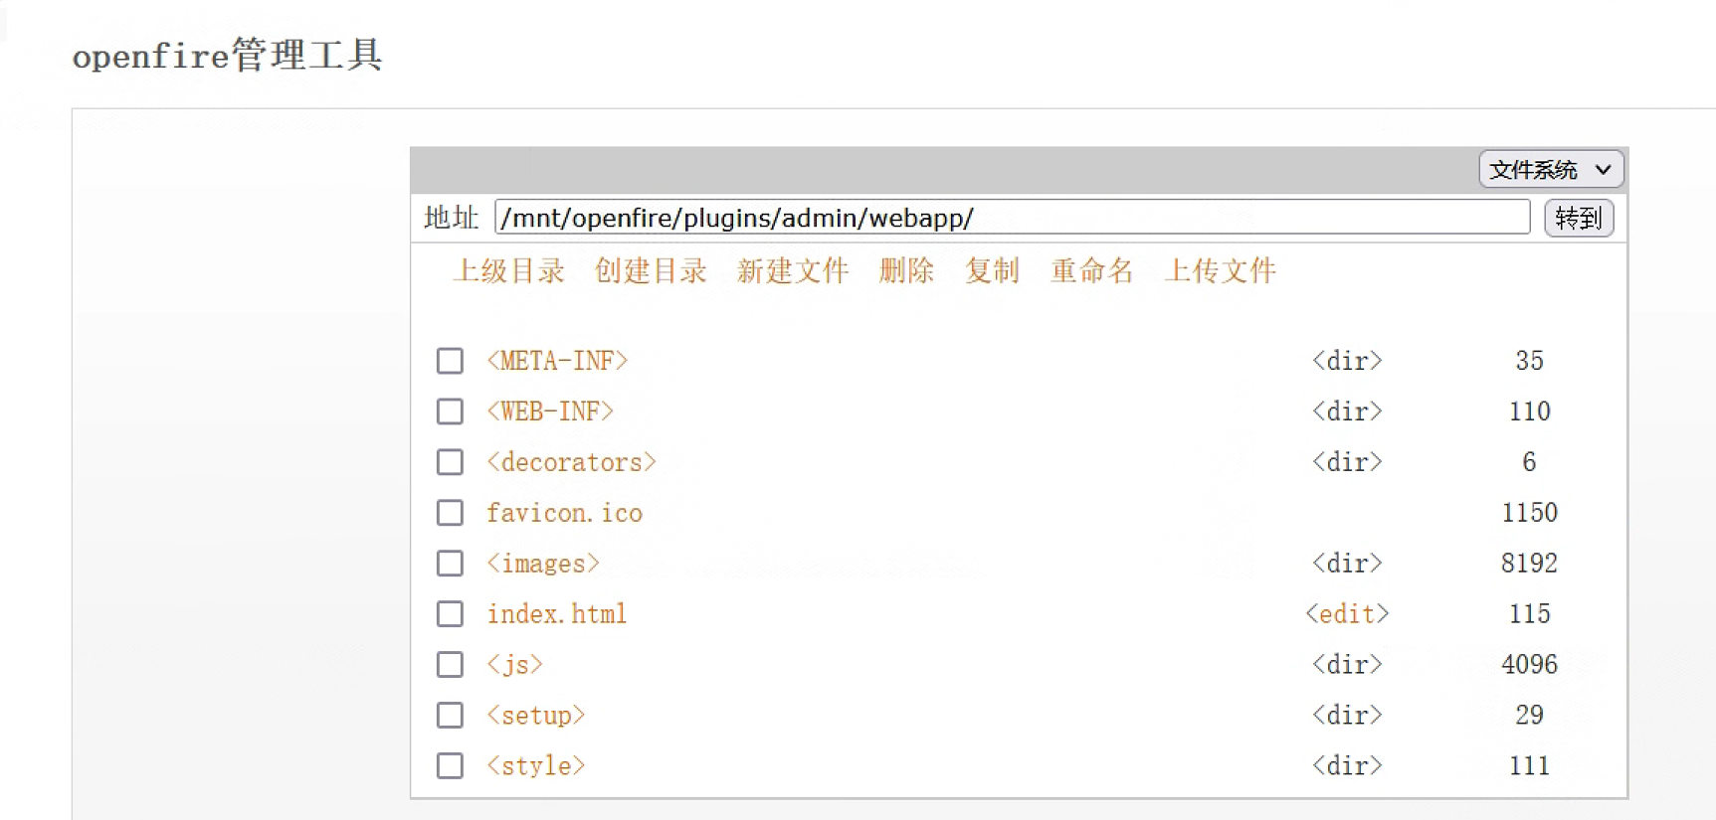
Task: Open the <images> directory
Action: [x=543, y=564]
